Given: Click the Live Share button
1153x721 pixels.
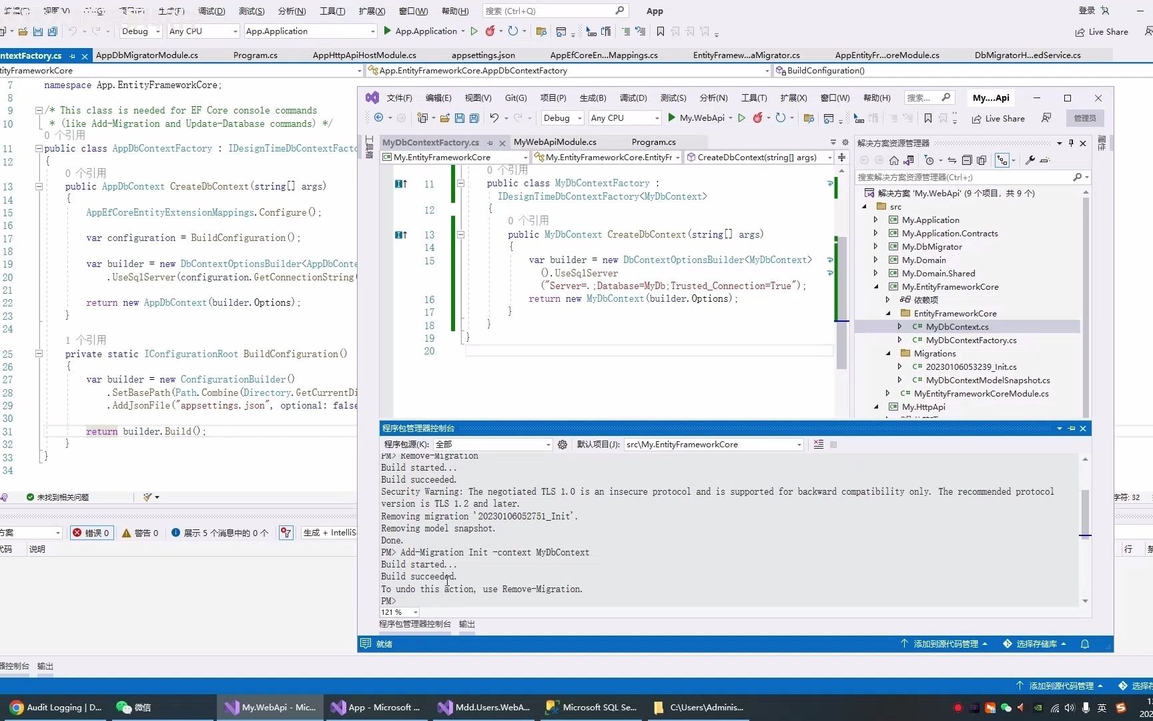Looking at the screenshot, I should pyautogui.click(x=998, y=118).
